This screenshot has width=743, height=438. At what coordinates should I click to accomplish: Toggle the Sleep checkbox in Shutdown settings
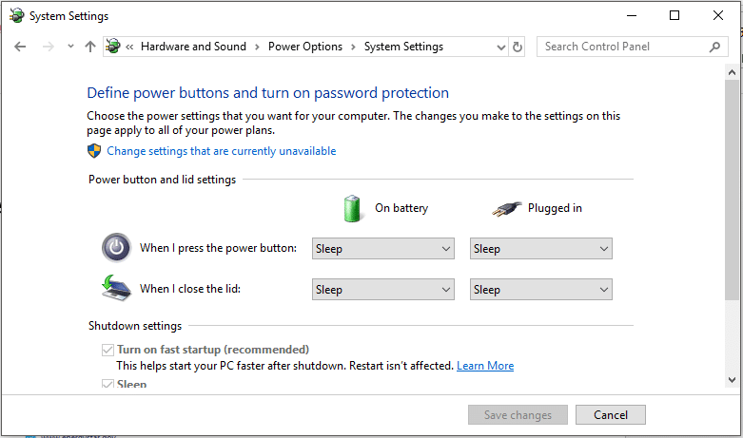(108, 384)
